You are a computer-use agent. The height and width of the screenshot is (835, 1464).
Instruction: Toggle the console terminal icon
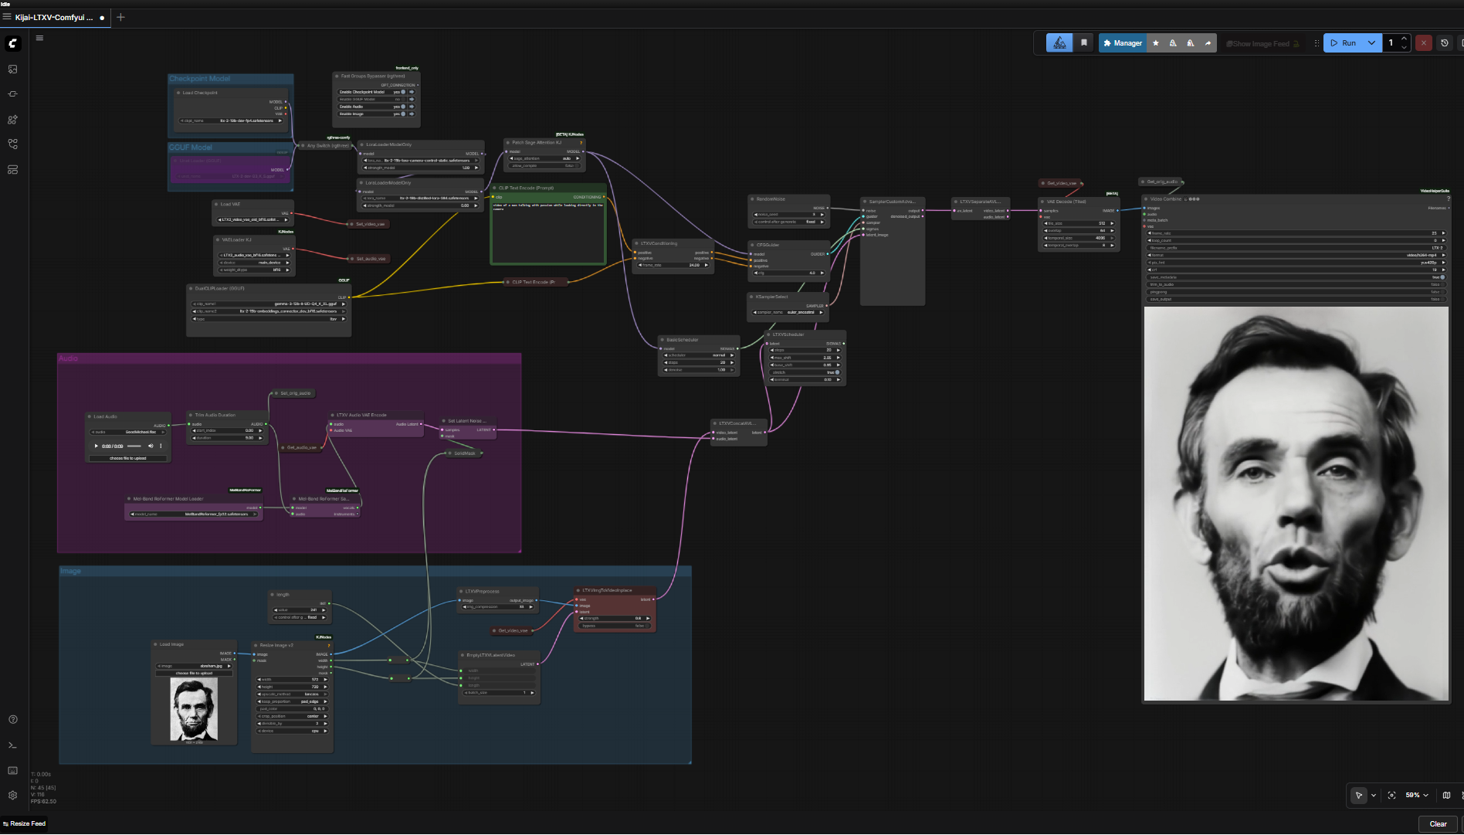[13, 745]
